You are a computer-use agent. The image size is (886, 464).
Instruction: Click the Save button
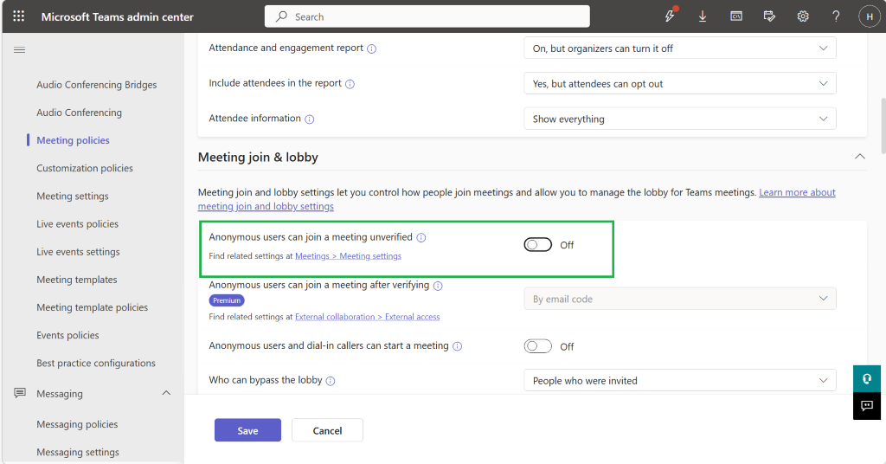(x=247, y=430)
